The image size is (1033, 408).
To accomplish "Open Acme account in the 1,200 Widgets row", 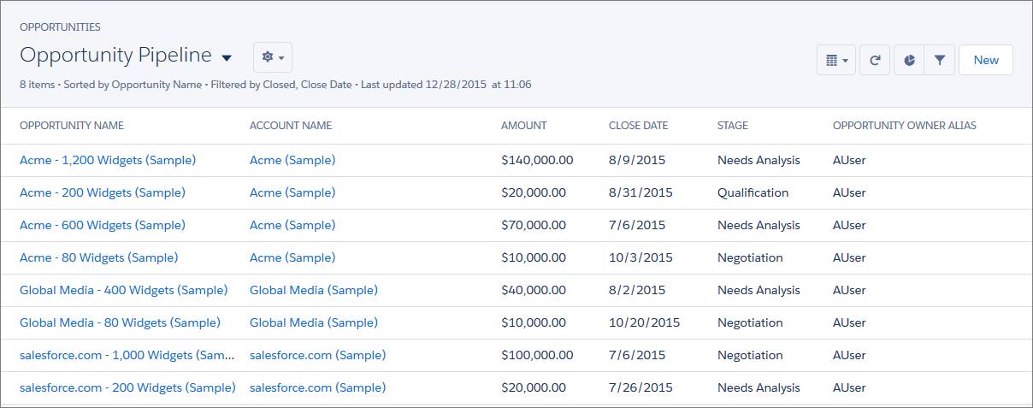I will coord(292,160).
